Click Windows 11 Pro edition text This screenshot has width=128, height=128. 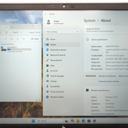(x=112, y=97)
